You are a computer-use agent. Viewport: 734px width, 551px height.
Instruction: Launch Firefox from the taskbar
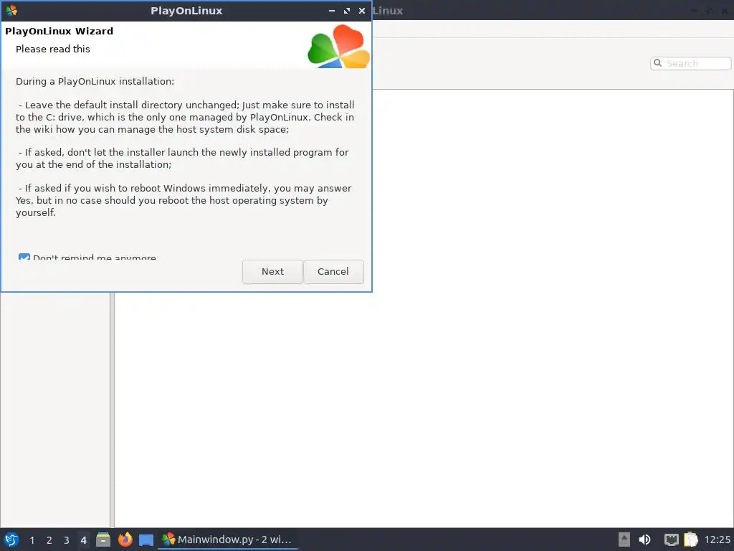point(125,540)
